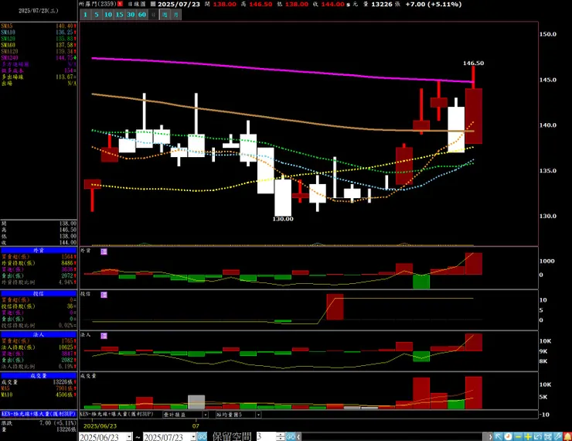The width and height of the screenshot is (572, 441).
Task: Click the grey volume bar in 成交量 chart
Action: pos(196,402)
